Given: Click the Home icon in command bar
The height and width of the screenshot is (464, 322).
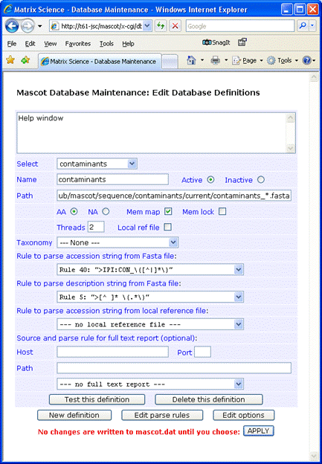Looking at the screenshot, I should (x=191, y=60).
